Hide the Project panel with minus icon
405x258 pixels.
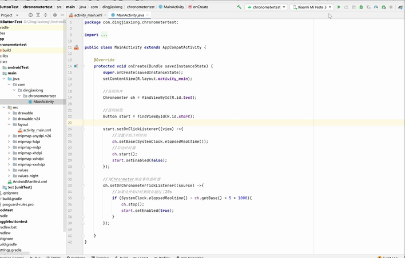click(62, 15)
